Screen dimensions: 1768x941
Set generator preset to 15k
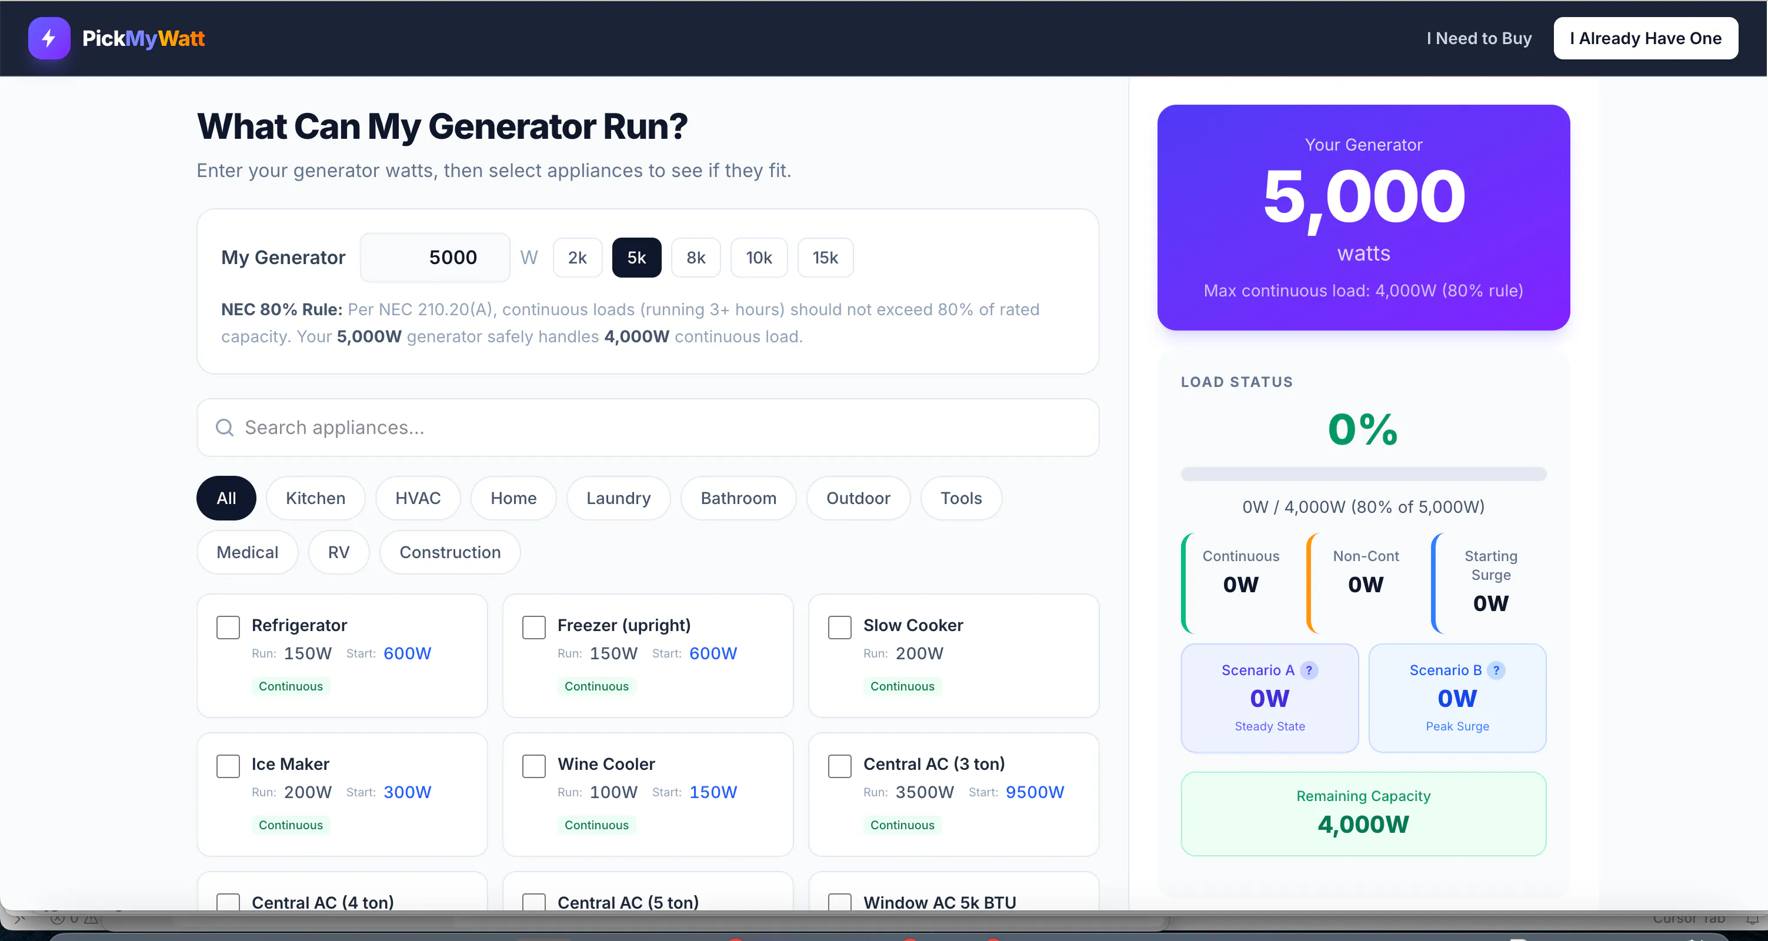click(x=826, y=258)
